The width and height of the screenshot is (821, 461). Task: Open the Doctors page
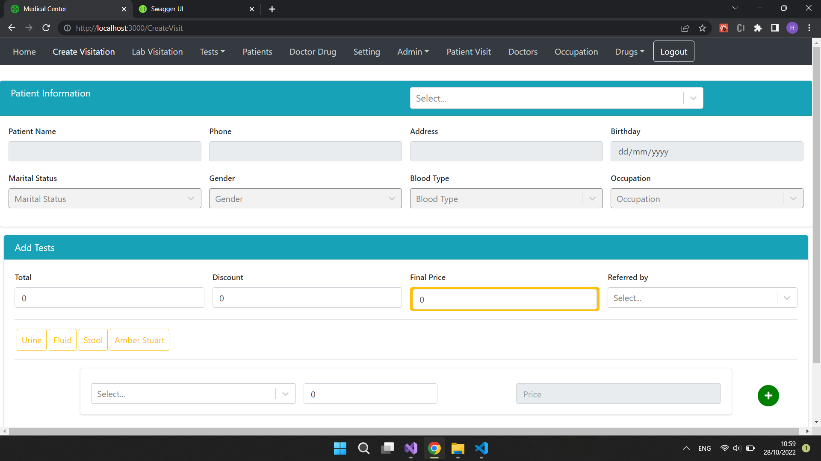523,52
